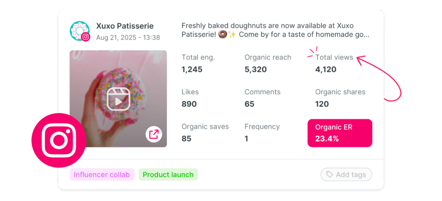Click the Xuxo Patisserie donut avatar

pos(79,31)
